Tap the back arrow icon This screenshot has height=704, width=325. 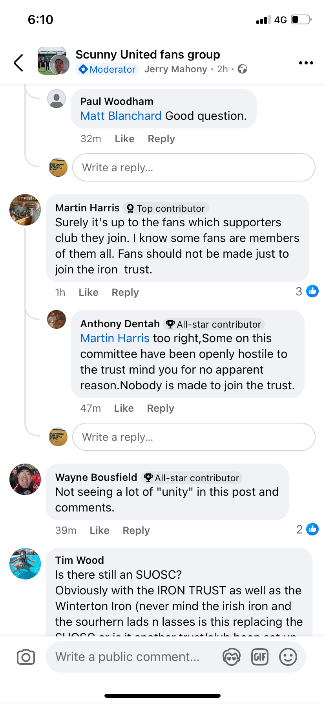[18, 63]
